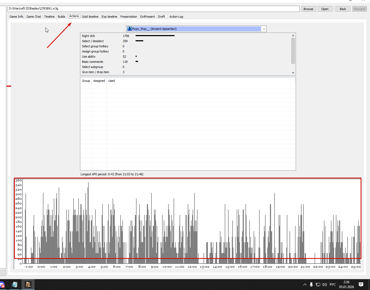Click the microphone tray icon
This screenshot has width=370, height=290.
tap(311, 285)
